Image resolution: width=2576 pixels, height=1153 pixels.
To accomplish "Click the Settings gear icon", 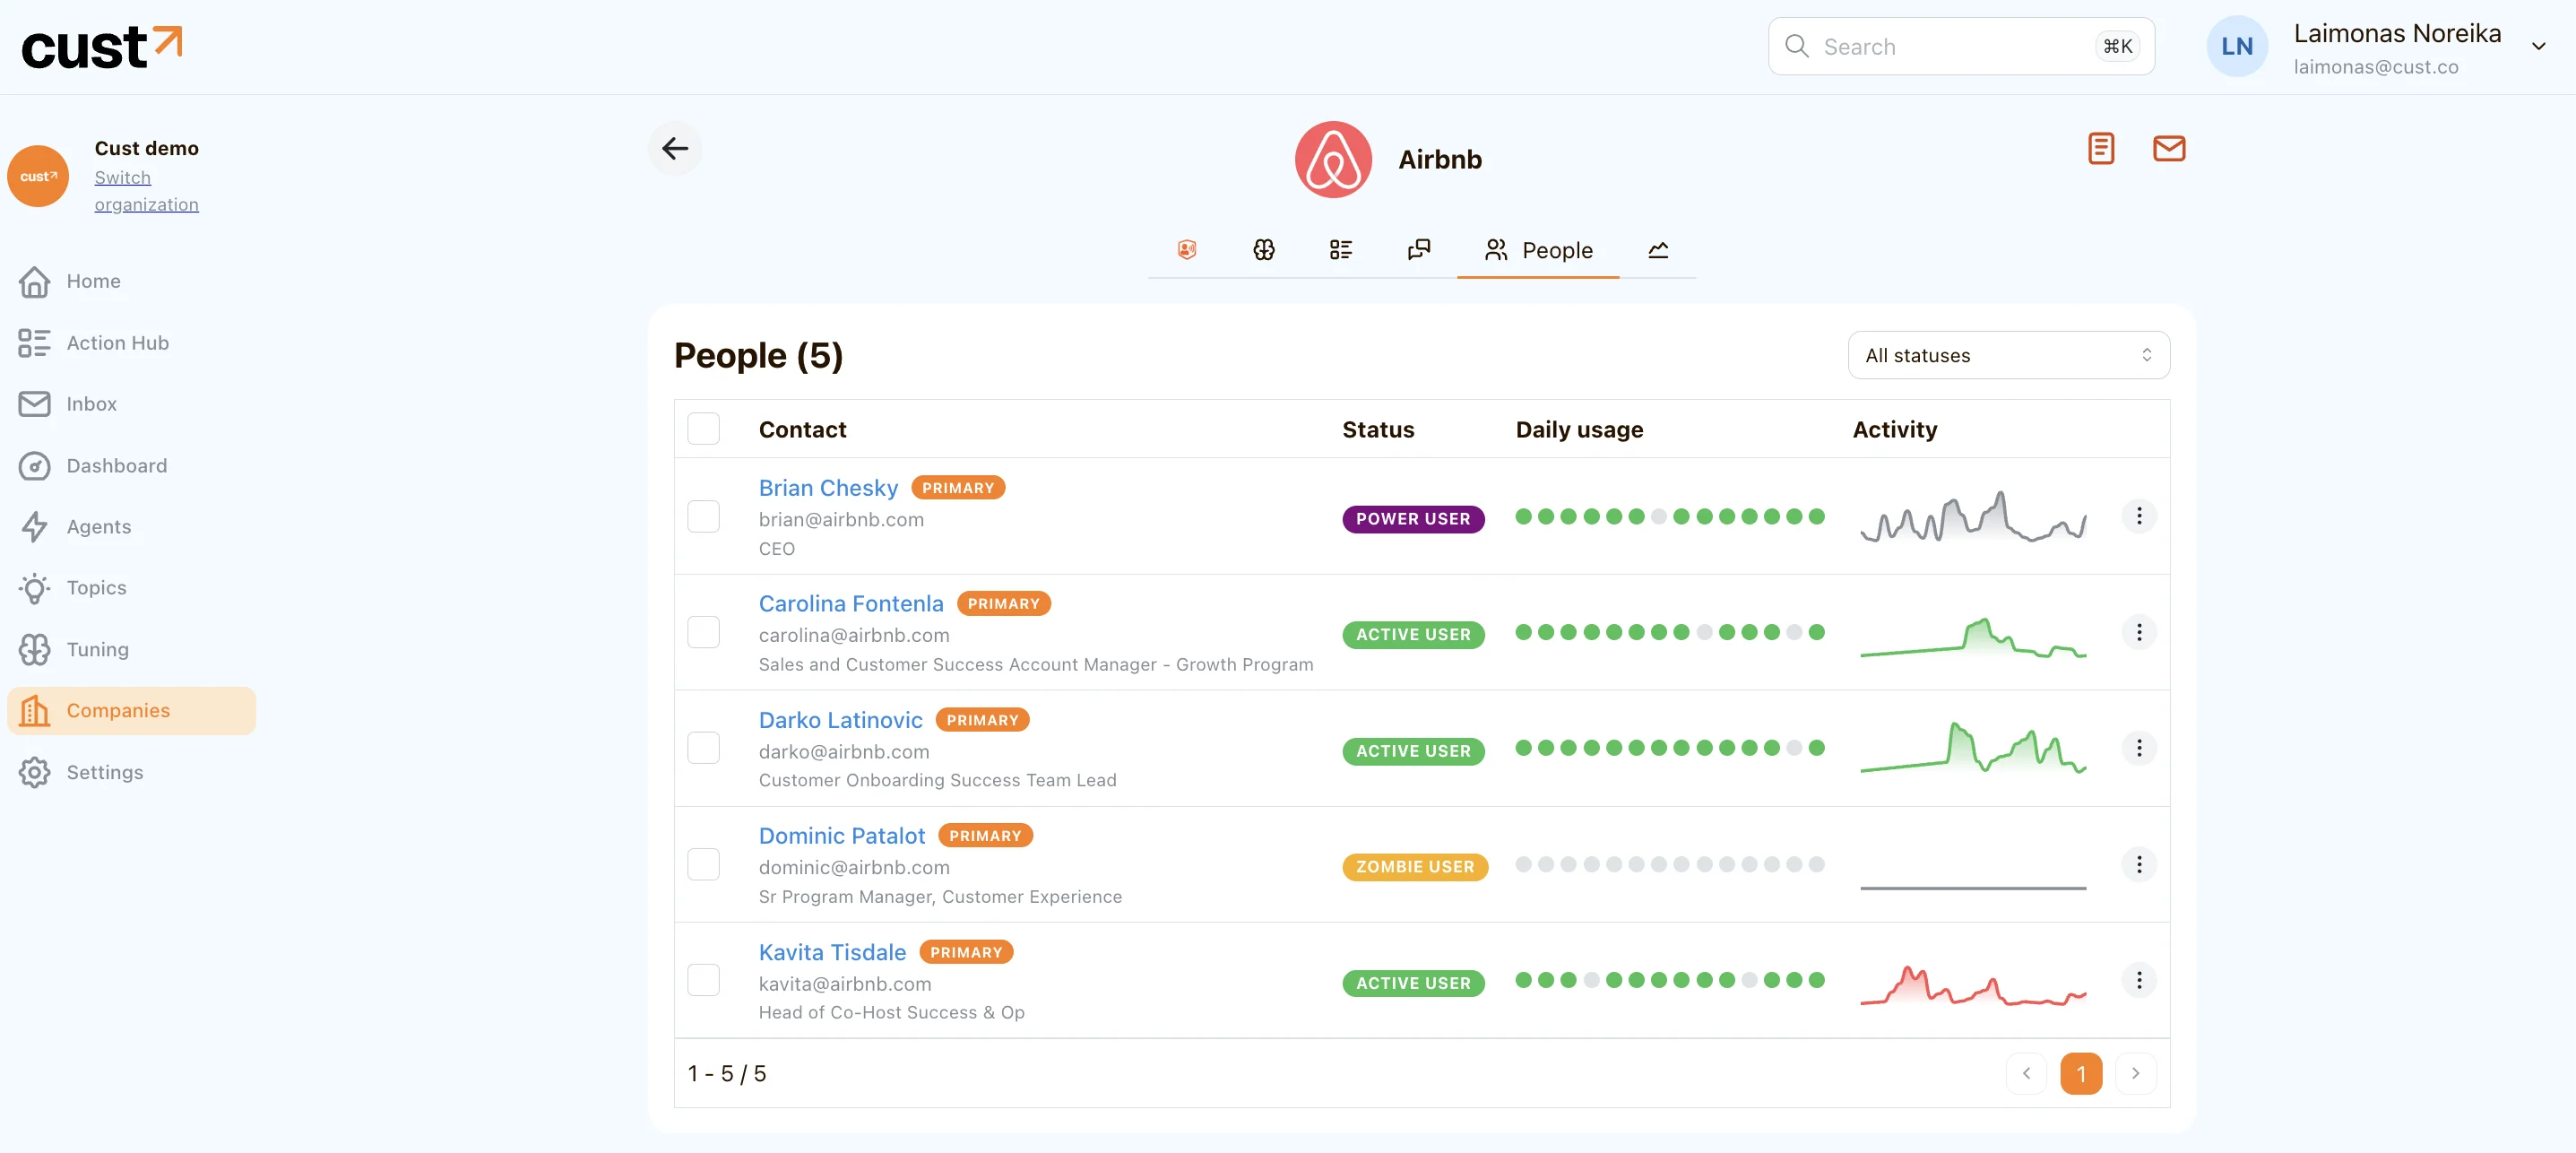I will pos(34,772).
